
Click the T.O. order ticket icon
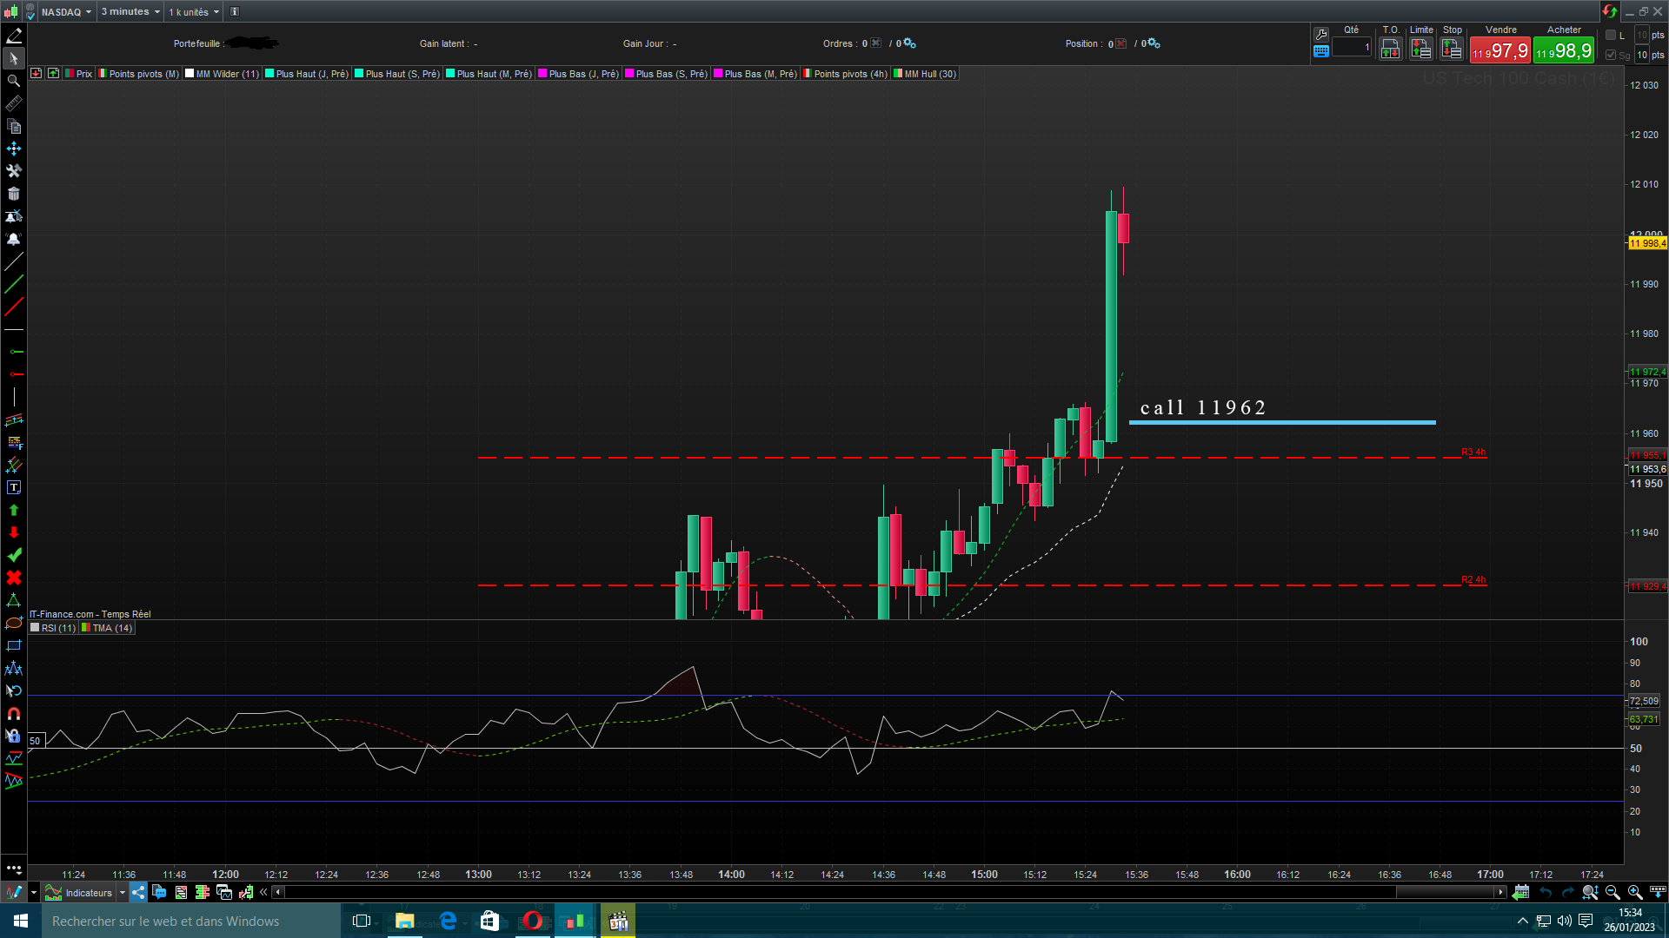(x=1390, y=50)
